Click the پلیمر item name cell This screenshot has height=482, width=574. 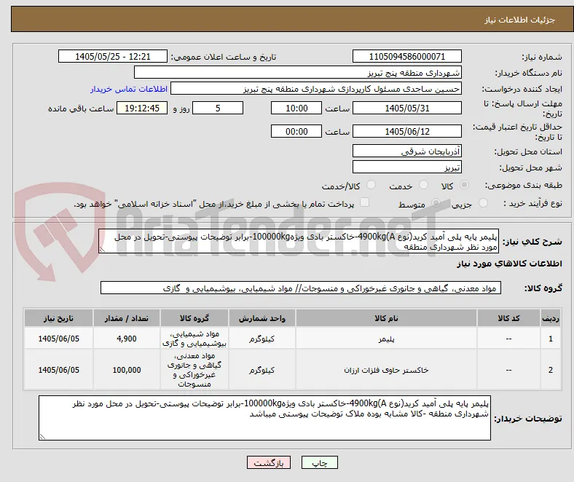pos(386,339)
